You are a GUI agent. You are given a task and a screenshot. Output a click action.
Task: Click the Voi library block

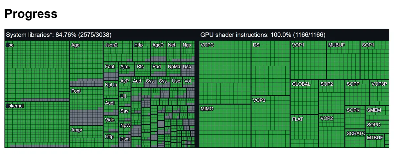pyautogui.click(x=189, y=82)
